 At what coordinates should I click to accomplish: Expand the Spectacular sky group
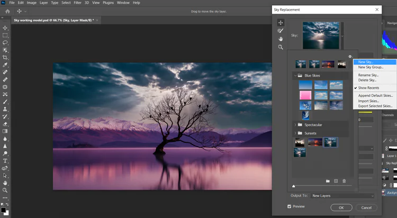coord(295,125)
